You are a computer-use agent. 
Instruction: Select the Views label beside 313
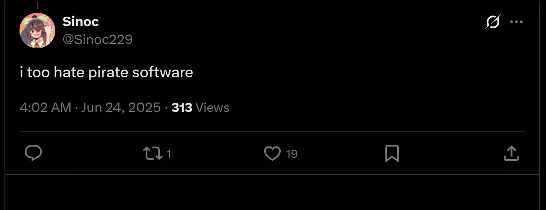pyautogui.click(x=213, y=108)
